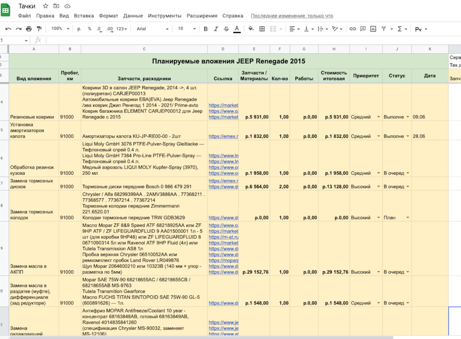Toggle italic formatting
Screen dimensions: 461x339
pyautogui.click(x=216, y=29)
